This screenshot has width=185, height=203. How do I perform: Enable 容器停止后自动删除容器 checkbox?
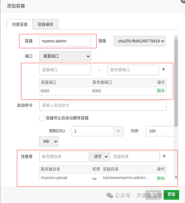click(42, 118)
